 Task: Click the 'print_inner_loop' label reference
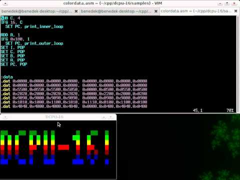click(43, 26)
